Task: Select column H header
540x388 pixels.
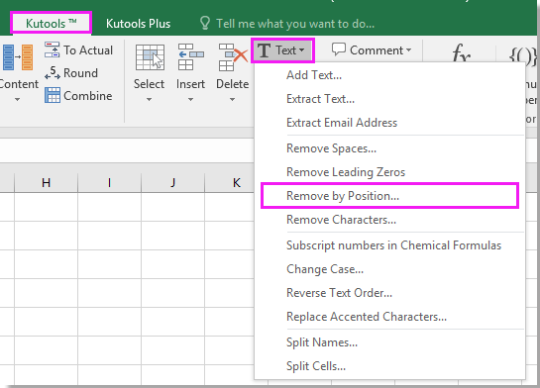Action: pyautogui.click(x=47, y=182)
